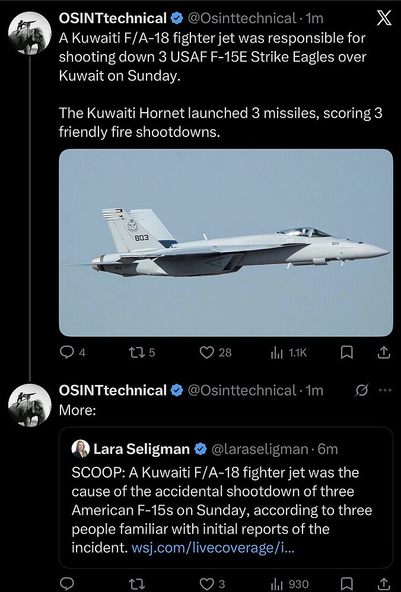Reply to the "More:" tweet

point(68,584)
